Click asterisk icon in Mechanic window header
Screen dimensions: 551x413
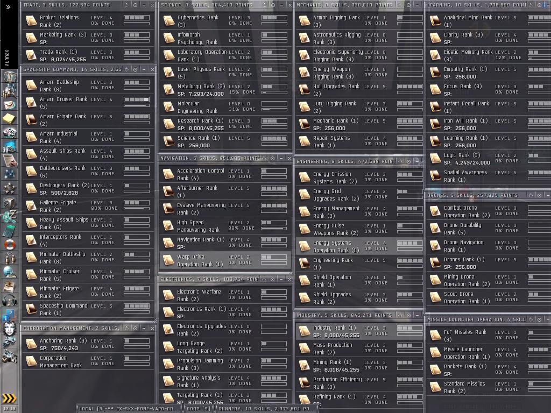tap(400, 5)
